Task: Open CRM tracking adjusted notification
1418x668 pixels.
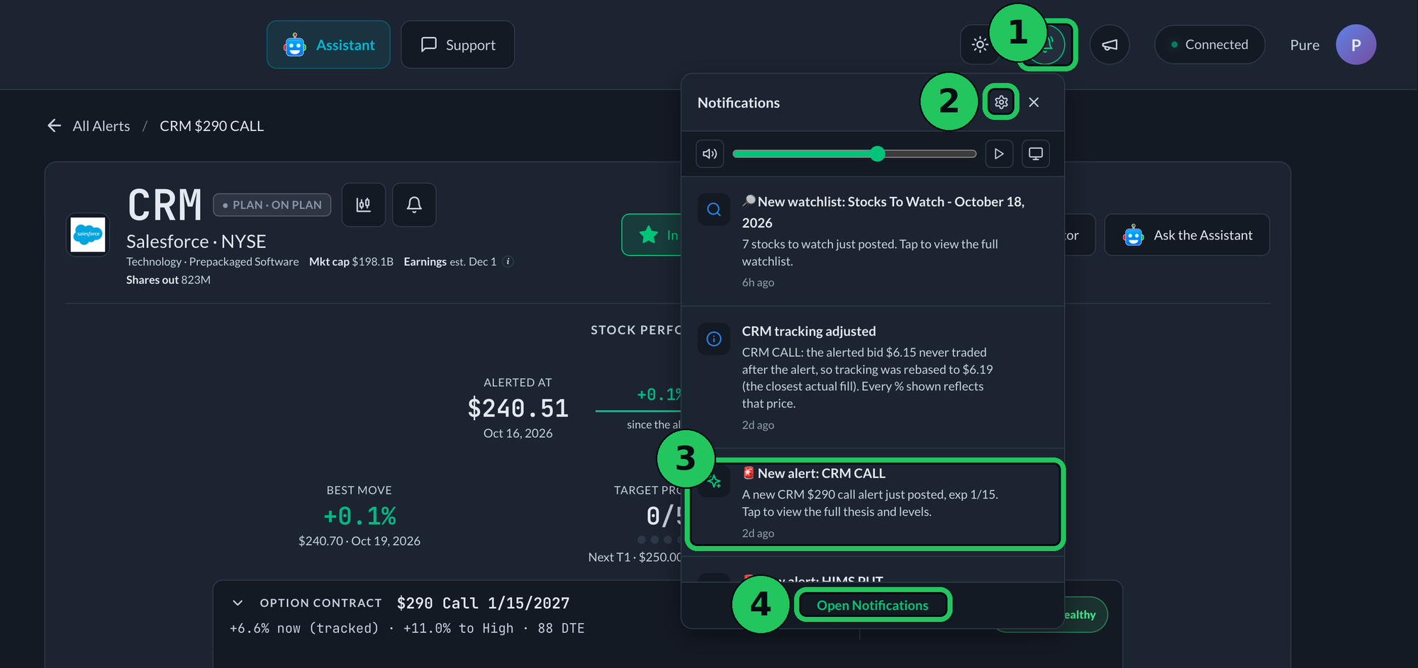Action: click(873, 377)
